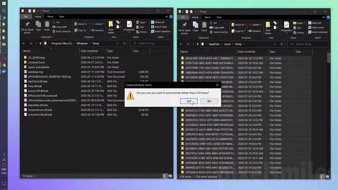The image size is (338, 190).
Task: Click New folder in left window ribbon
Action: coord(111,27)
